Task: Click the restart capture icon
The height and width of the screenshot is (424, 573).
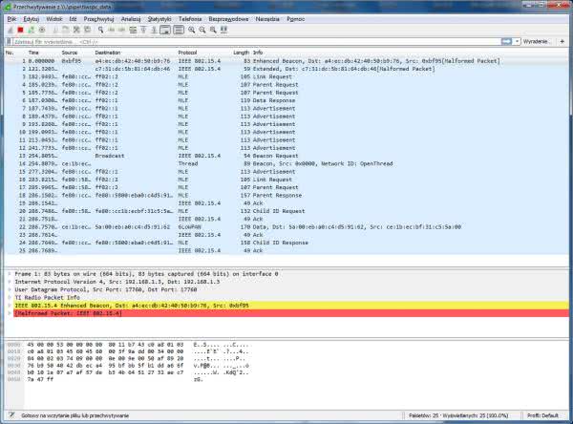Action: point(30,30)
